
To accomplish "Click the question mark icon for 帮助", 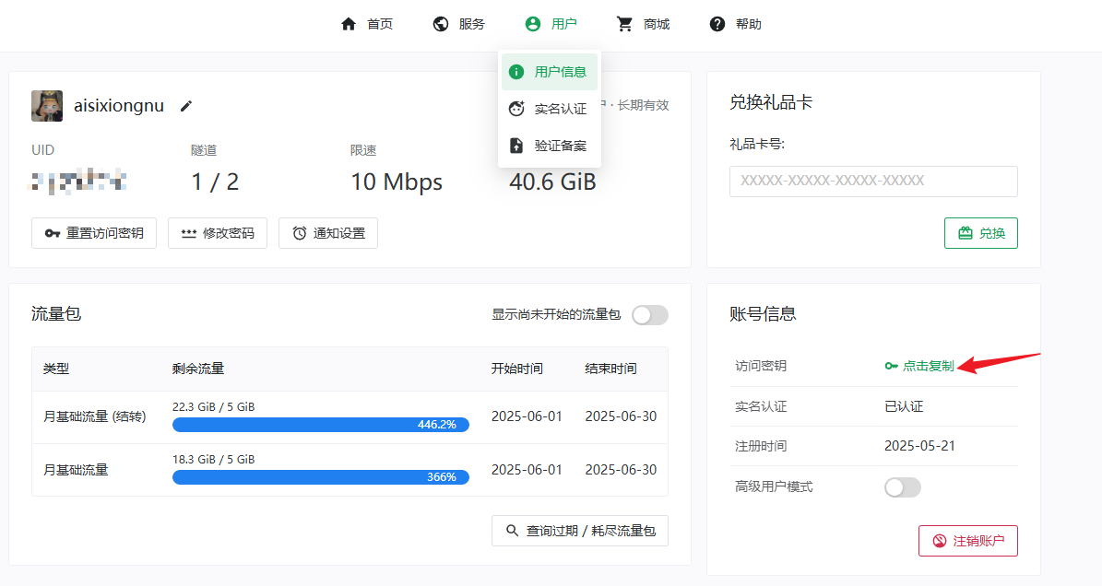I will (x=717, y=24).
